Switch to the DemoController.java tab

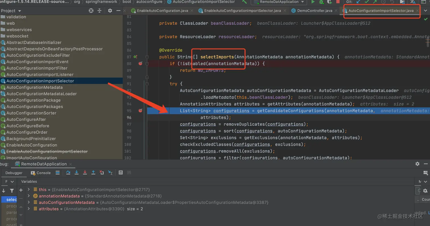pyautogui.click(x=315, y=11)
